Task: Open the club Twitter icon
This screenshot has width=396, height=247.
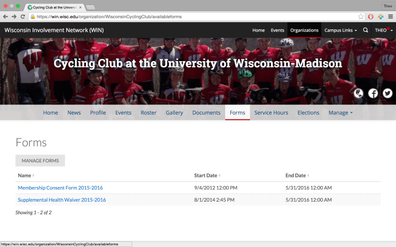Action: (388, 93)
